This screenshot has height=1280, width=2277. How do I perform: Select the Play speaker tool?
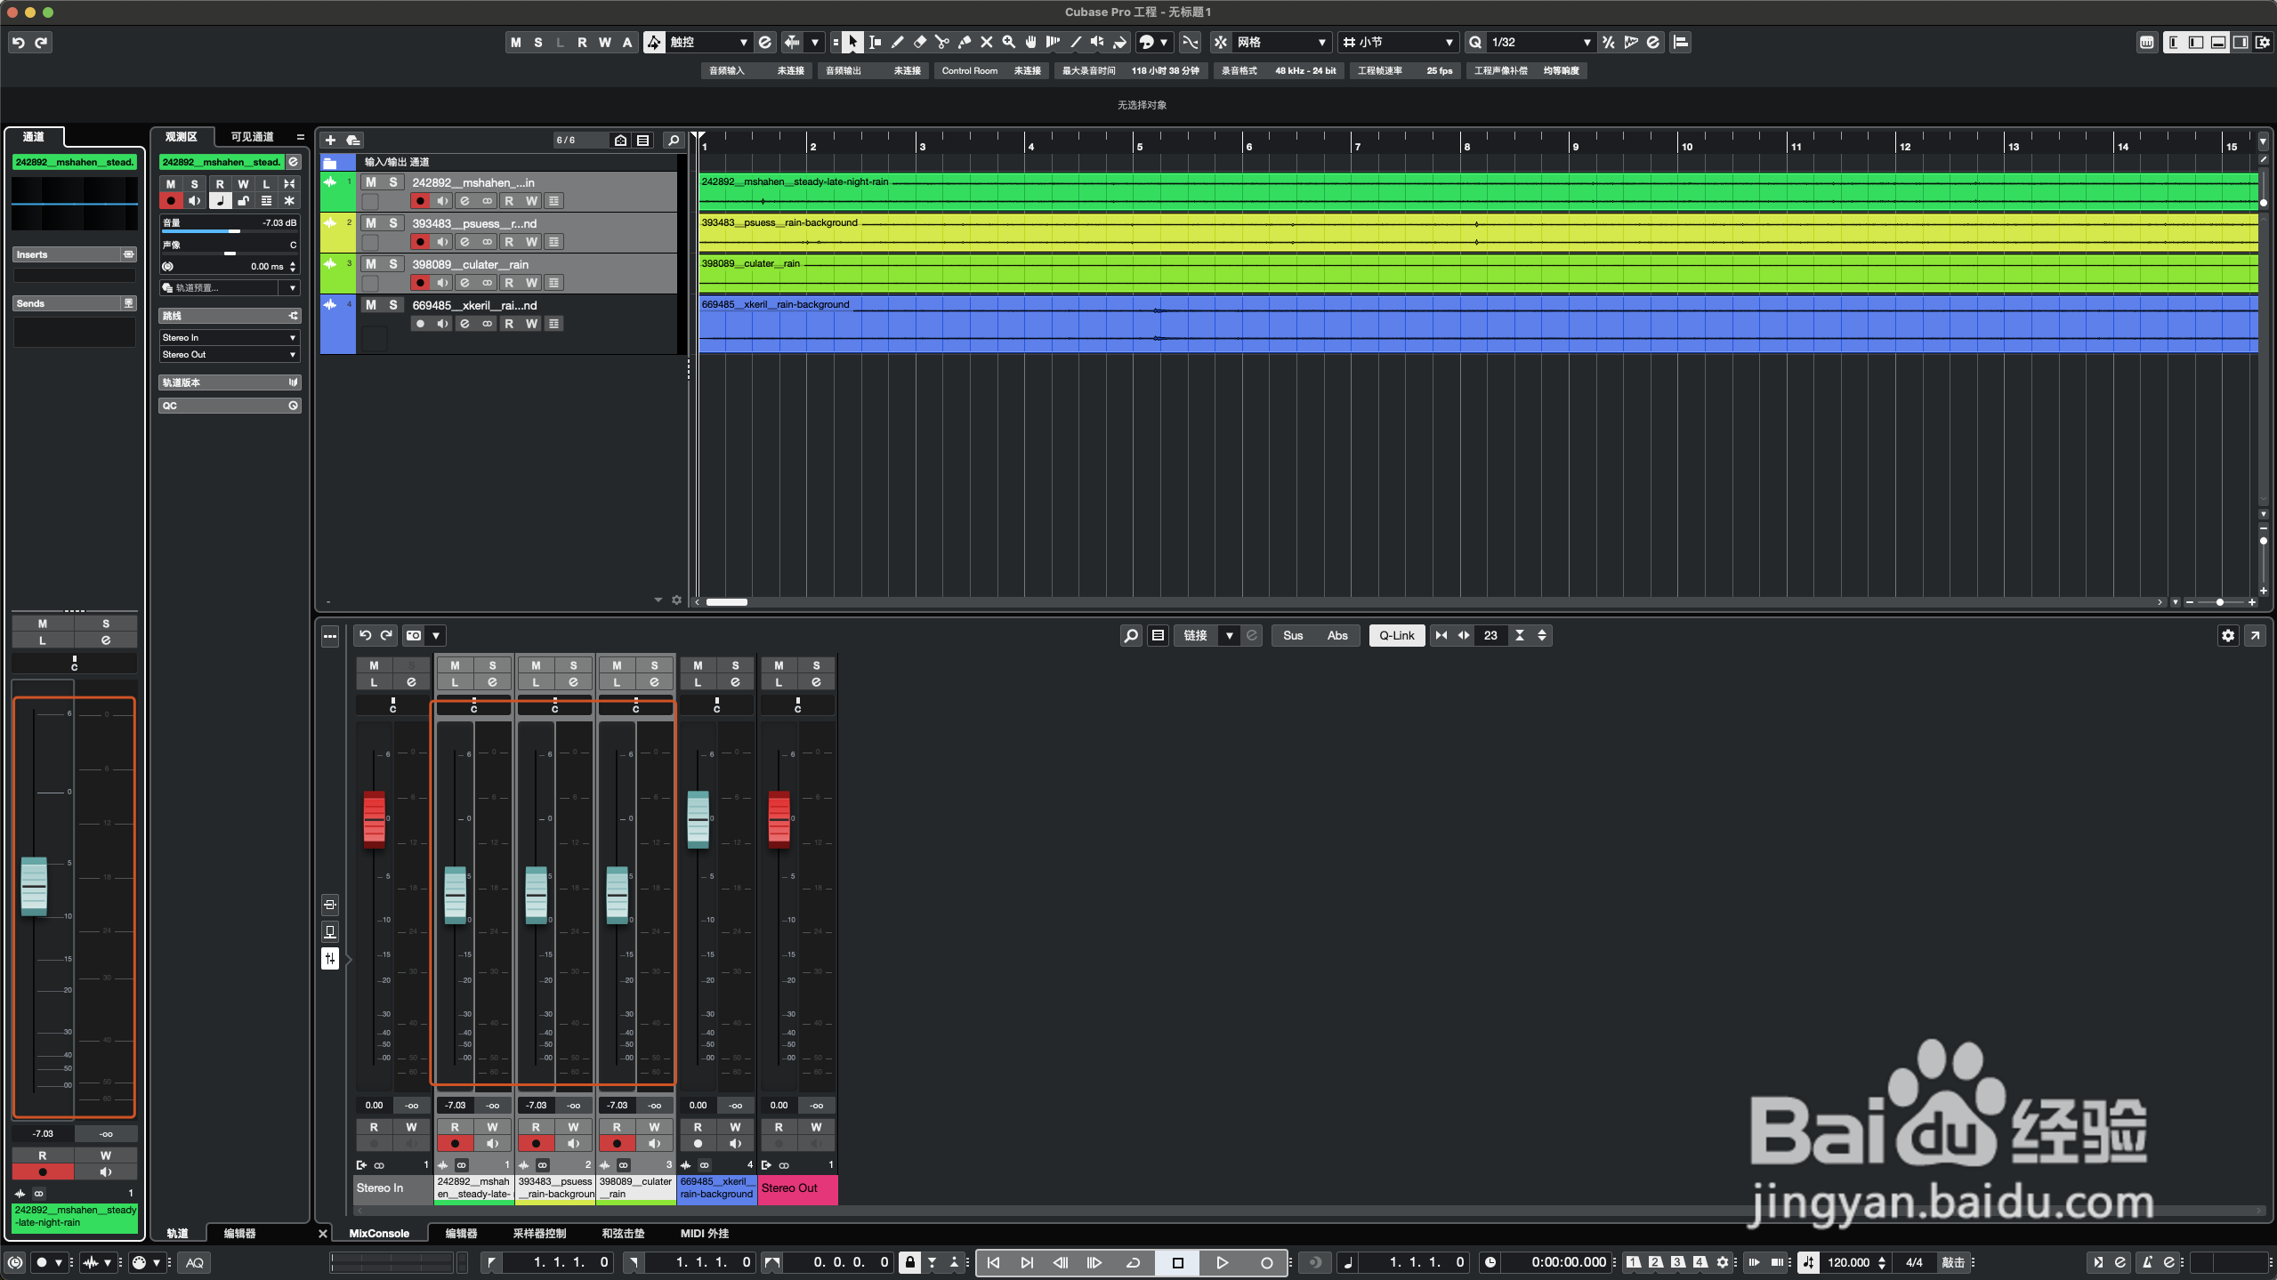tap(1097, 42)
